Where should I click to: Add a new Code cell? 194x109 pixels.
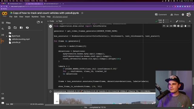pos(51,21)
